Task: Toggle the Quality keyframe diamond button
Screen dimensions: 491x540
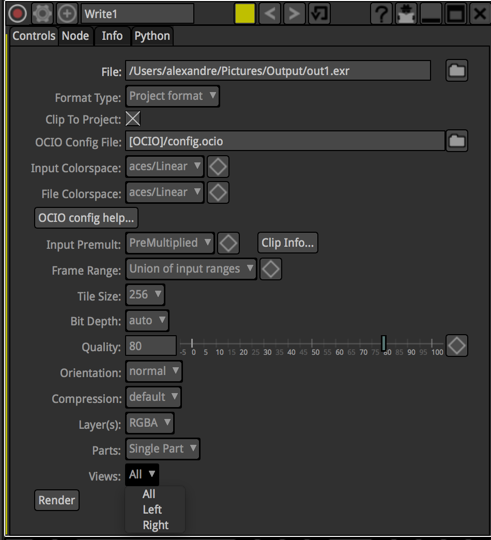Action: (x=457, y=346)
